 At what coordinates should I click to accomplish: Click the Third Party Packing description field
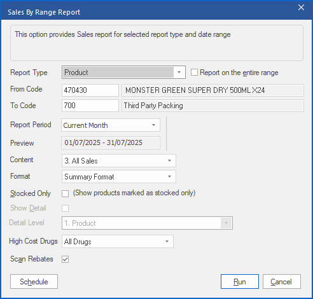pos(212,106)
